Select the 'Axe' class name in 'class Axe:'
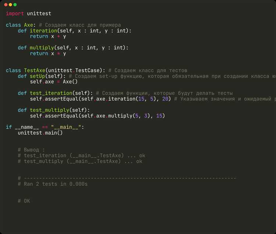The height and width of the screenshot is (234, 276). click(28, 25)
